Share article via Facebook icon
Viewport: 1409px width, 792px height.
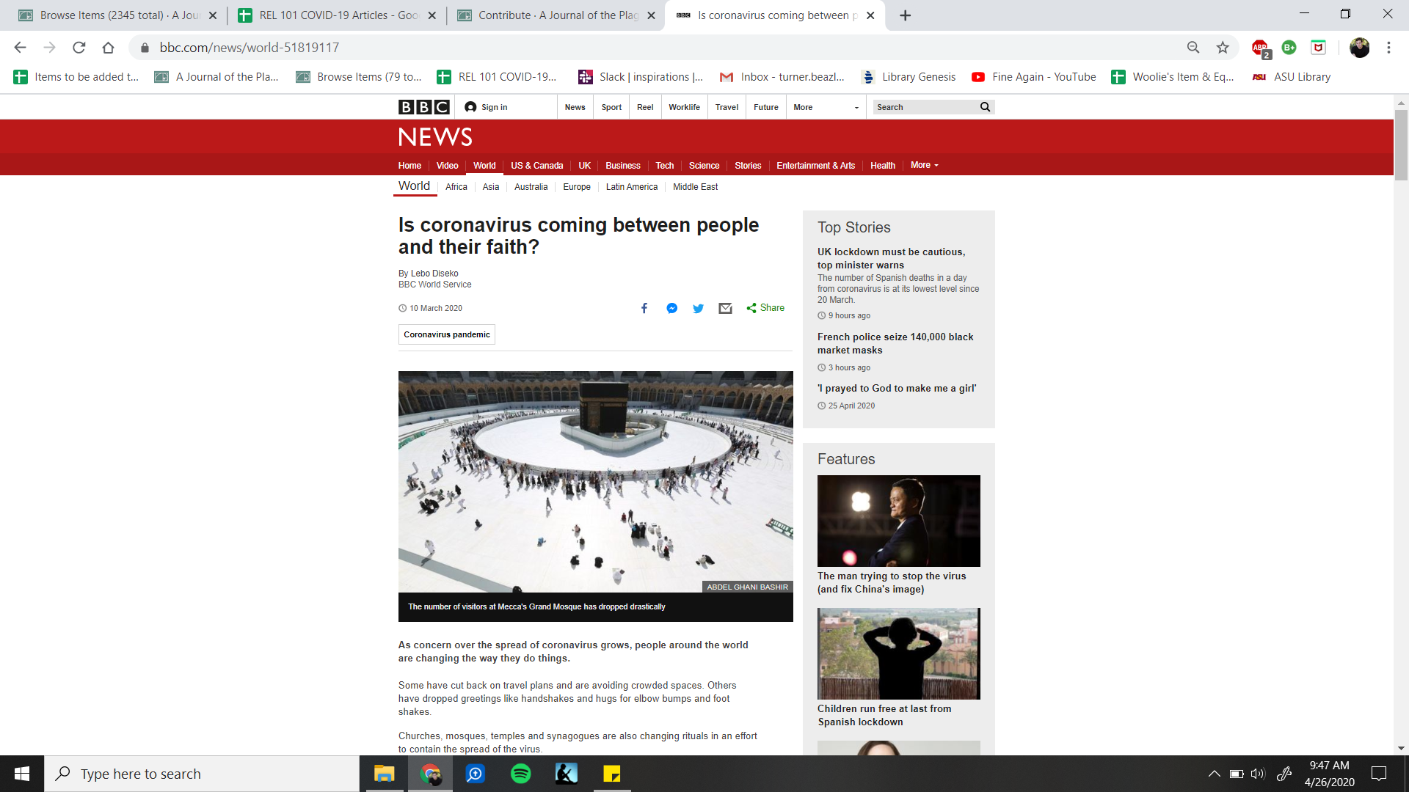[x=644, y=308]
